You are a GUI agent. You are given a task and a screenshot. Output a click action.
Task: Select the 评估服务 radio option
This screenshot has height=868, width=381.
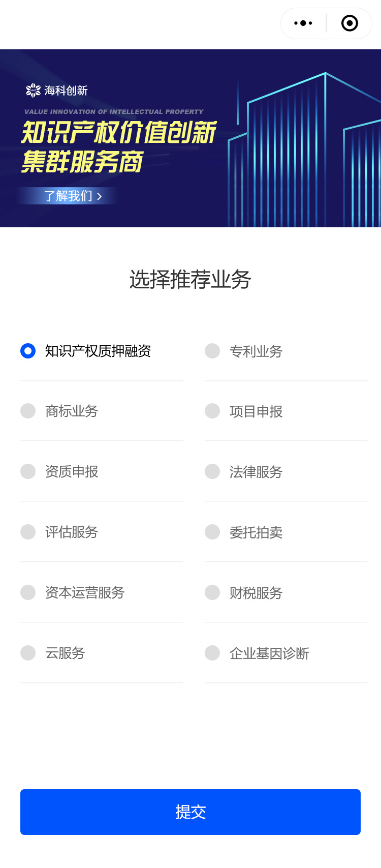pos(28,532)
